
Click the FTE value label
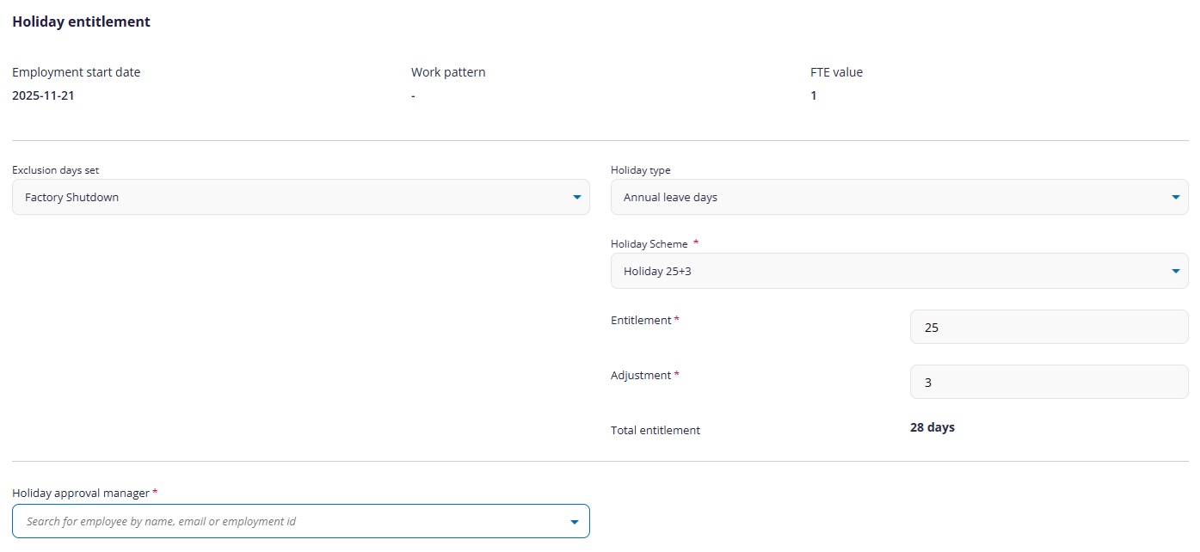[x=836, y=72]
